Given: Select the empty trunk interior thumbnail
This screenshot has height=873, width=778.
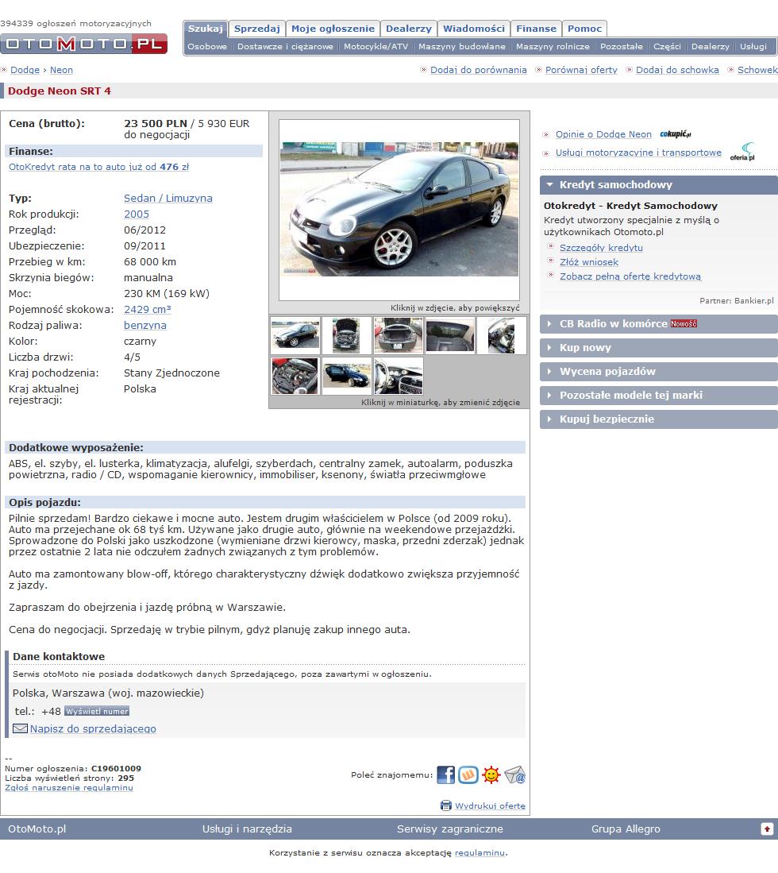Looking at the screenshot, I should click(450, 336).
